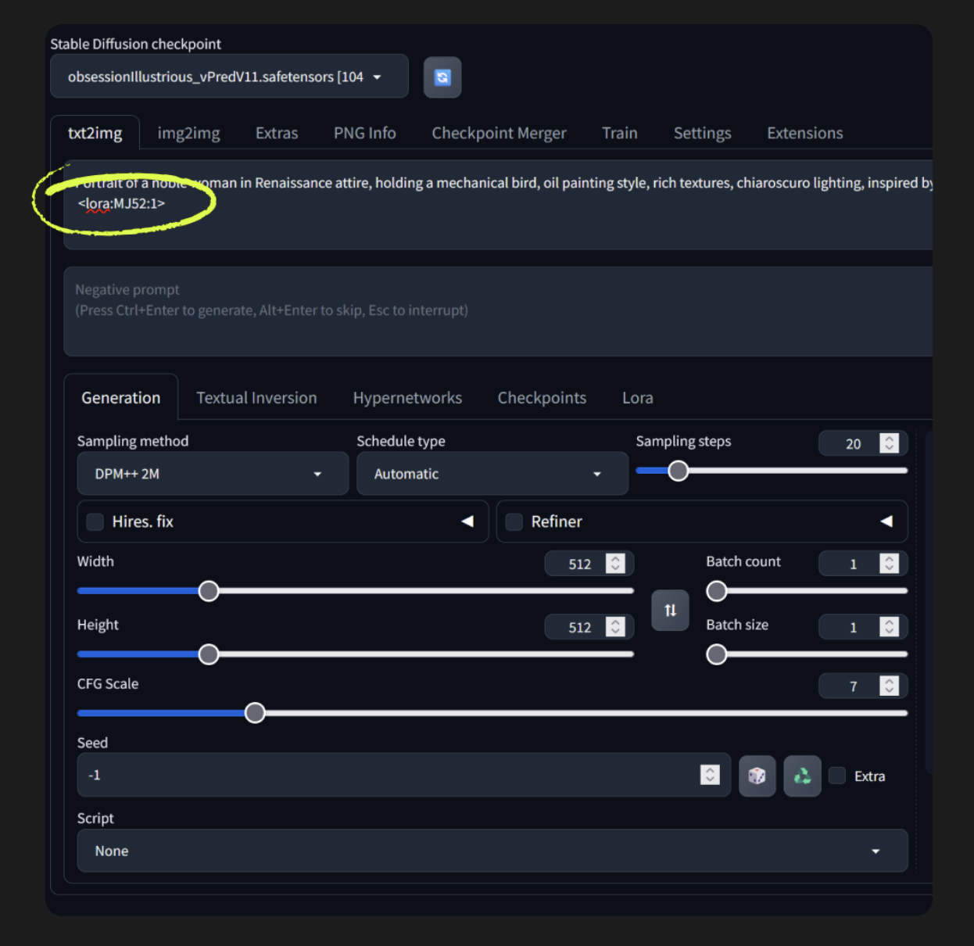Click the dice icon to randomize seed
This screenshot has height=946, width=974.
click(x=757, y=776)
